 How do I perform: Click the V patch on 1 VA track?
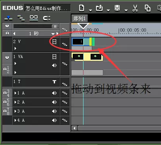7,58
